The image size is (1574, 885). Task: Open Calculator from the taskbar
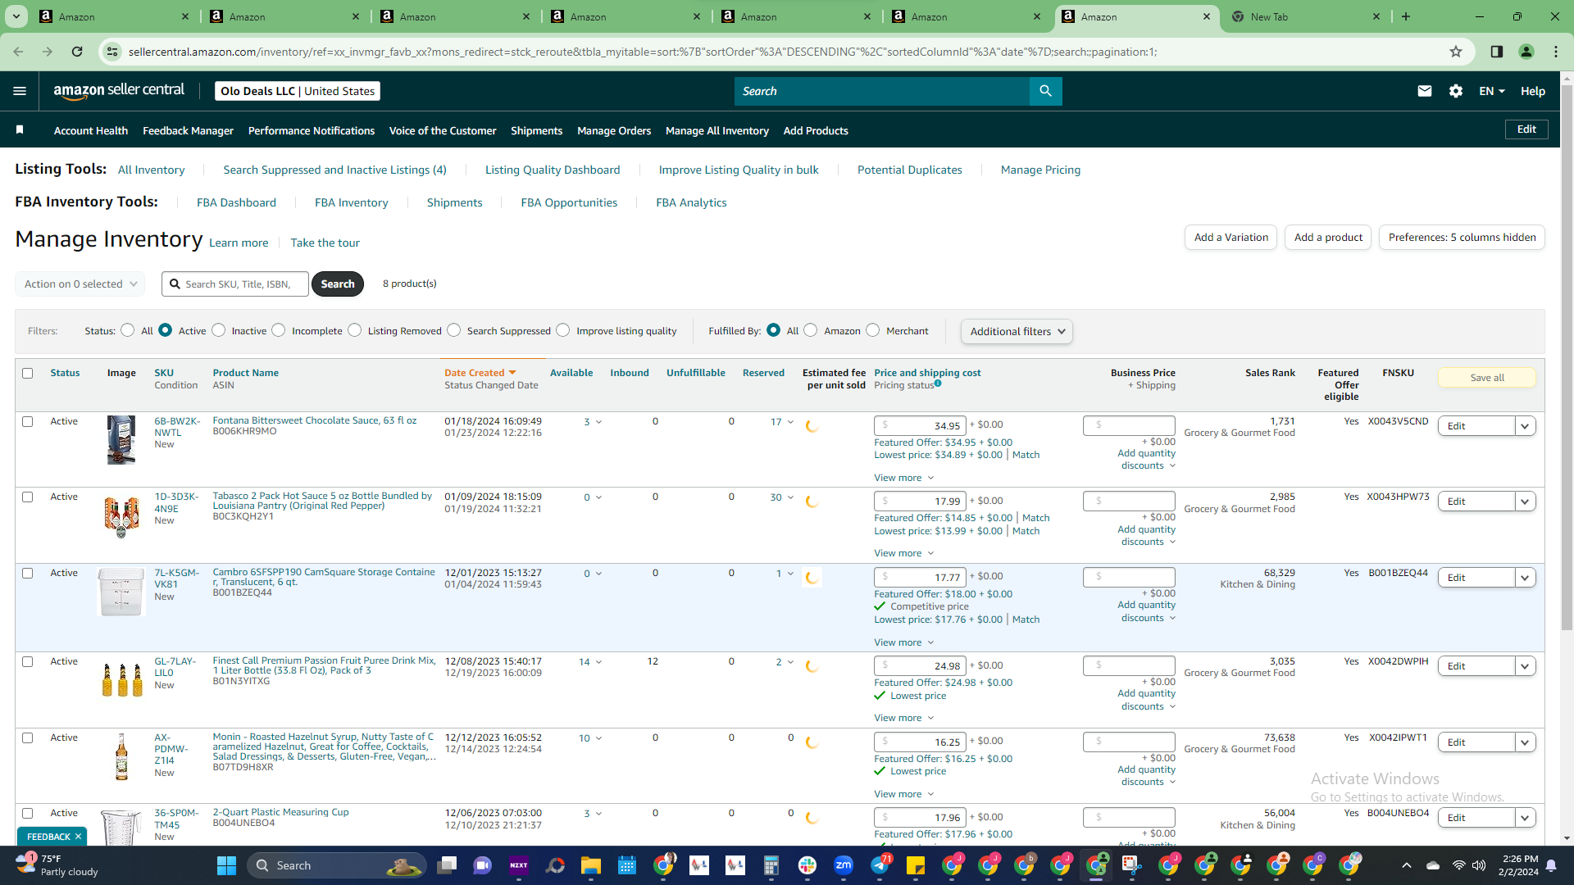[771, 865]
